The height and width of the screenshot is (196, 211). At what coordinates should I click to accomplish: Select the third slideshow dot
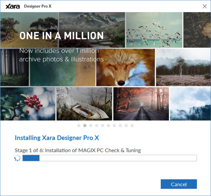91,126
